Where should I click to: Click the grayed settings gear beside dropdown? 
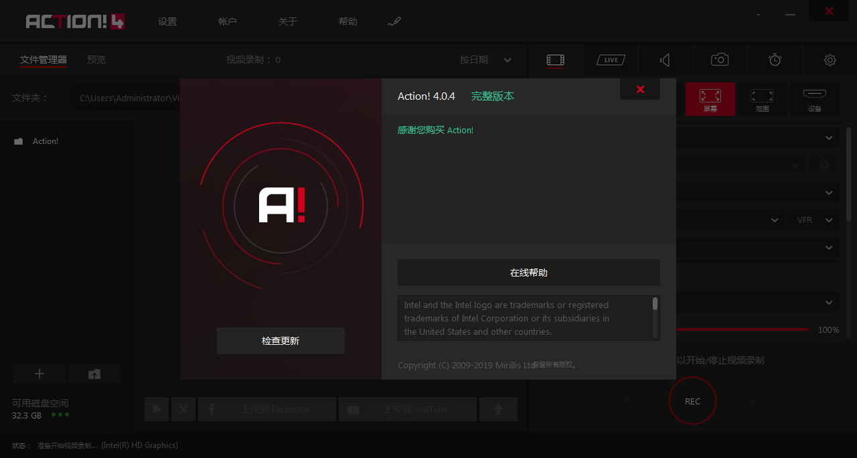pyautogui.click(x=824, y=165)
